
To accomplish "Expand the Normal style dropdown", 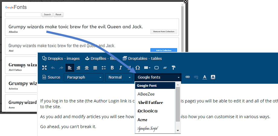I will coord(119,77).
